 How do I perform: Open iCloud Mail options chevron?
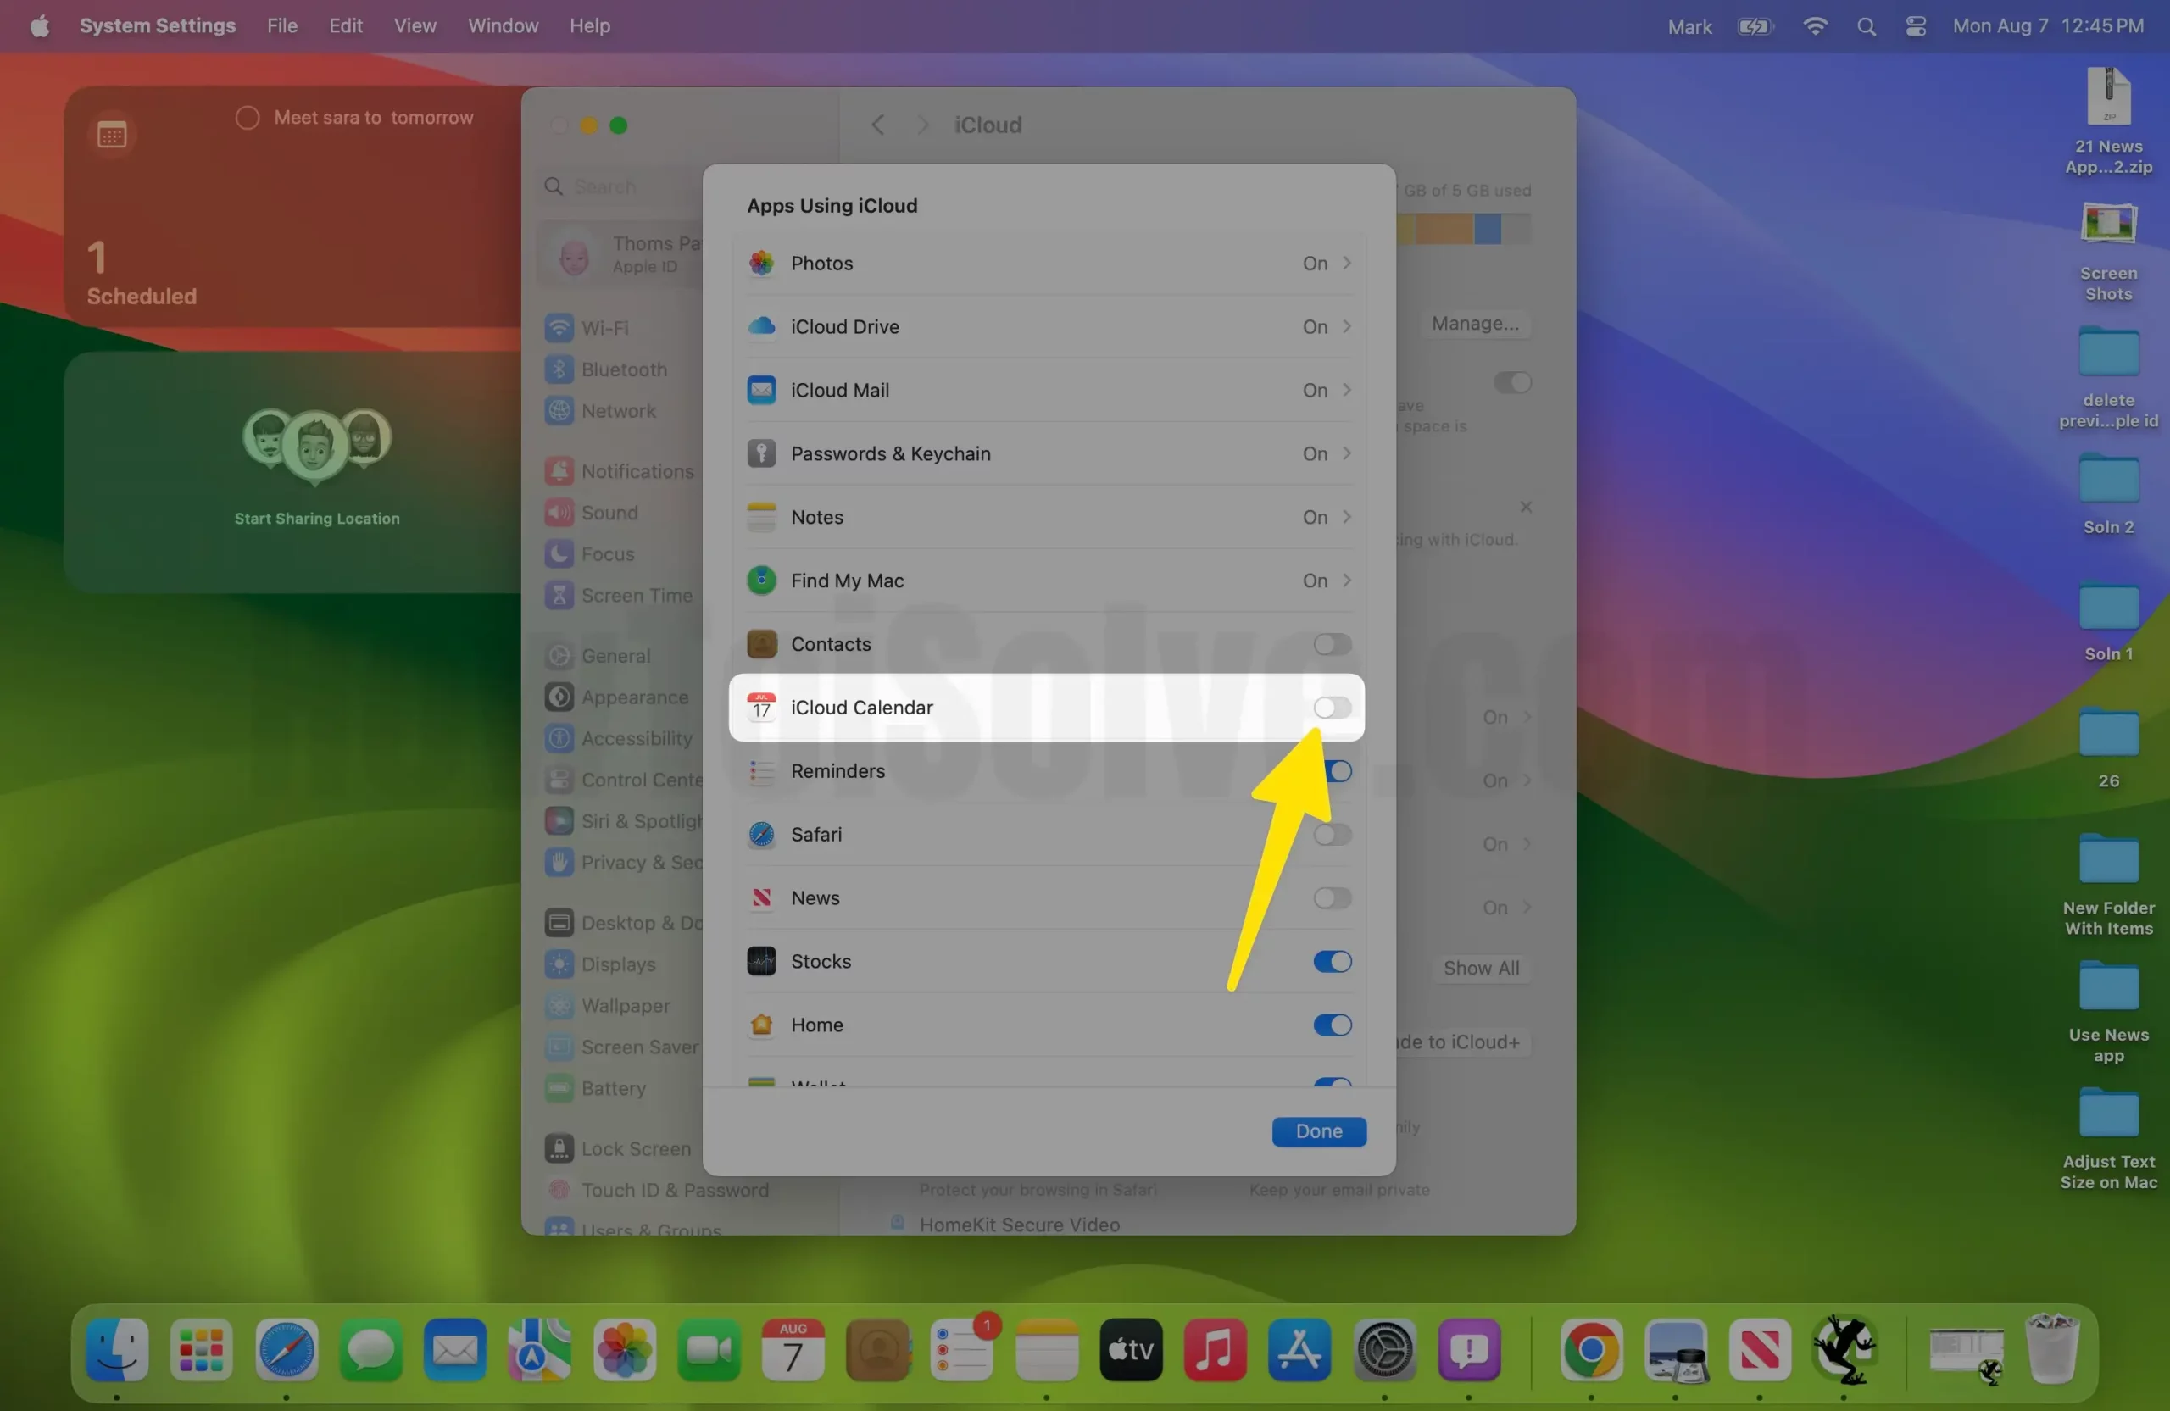1347,390
